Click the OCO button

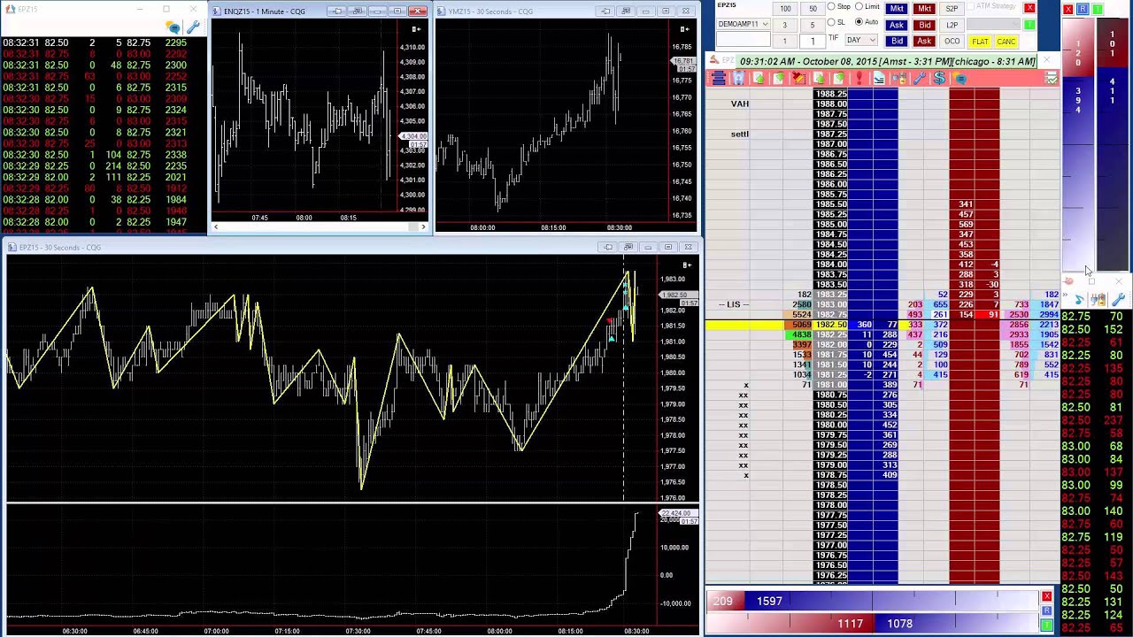(x=952, y=41)
